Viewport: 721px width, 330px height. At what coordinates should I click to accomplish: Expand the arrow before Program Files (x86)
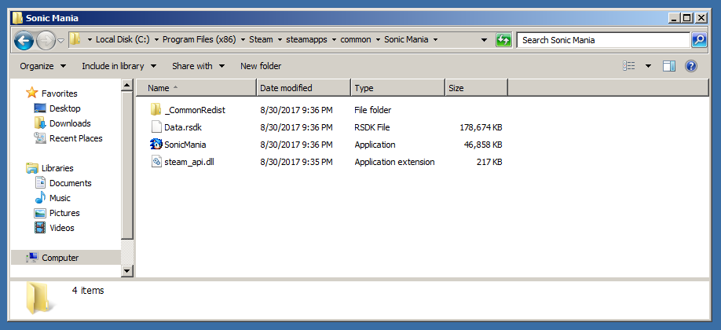pyautogui.click(x=156, y=40)
